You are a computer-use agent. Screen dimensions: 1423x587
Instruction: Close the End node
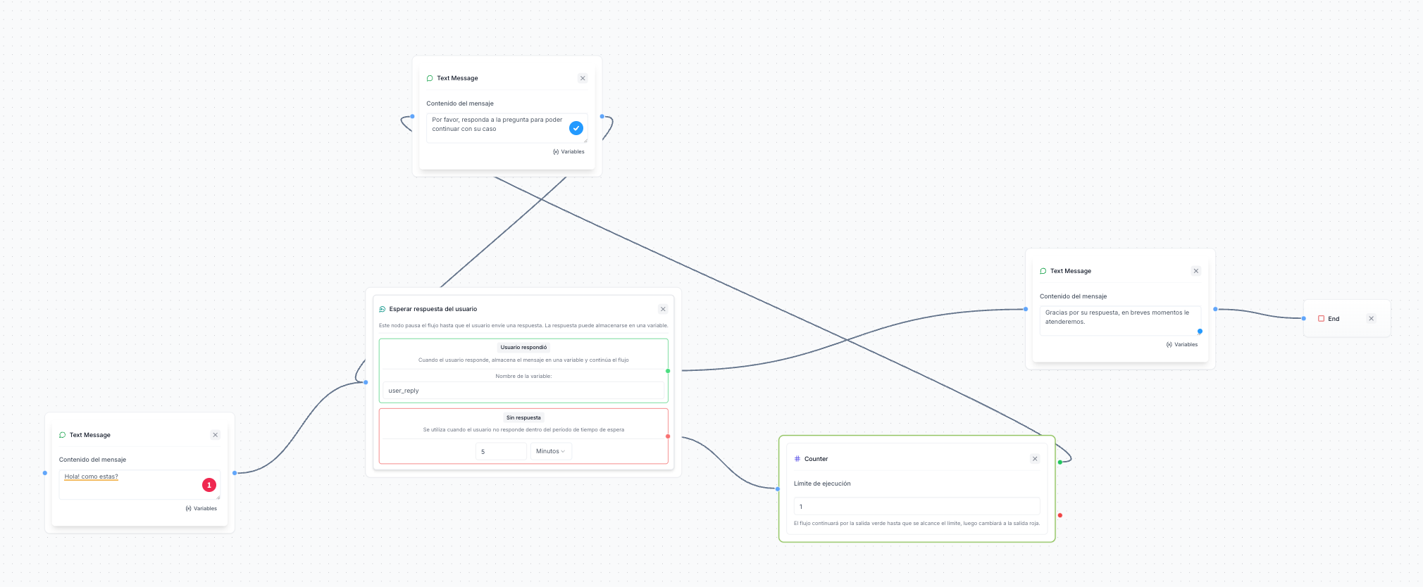pos(1372,319)
